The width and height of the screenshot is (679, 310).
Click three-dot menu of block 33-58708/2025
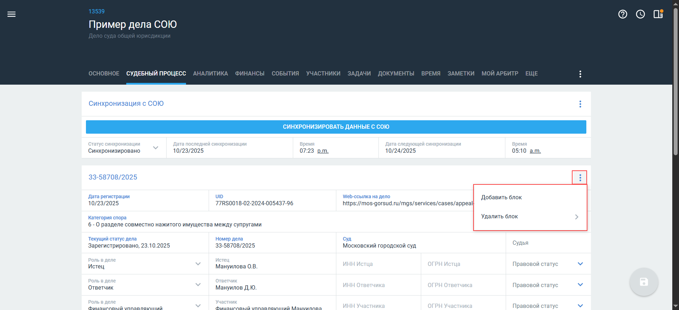580,178
